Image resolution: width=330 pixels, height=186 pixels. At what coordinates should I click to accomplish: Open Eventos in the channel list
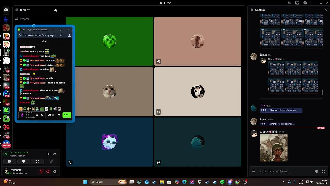(x=24, y=19)
